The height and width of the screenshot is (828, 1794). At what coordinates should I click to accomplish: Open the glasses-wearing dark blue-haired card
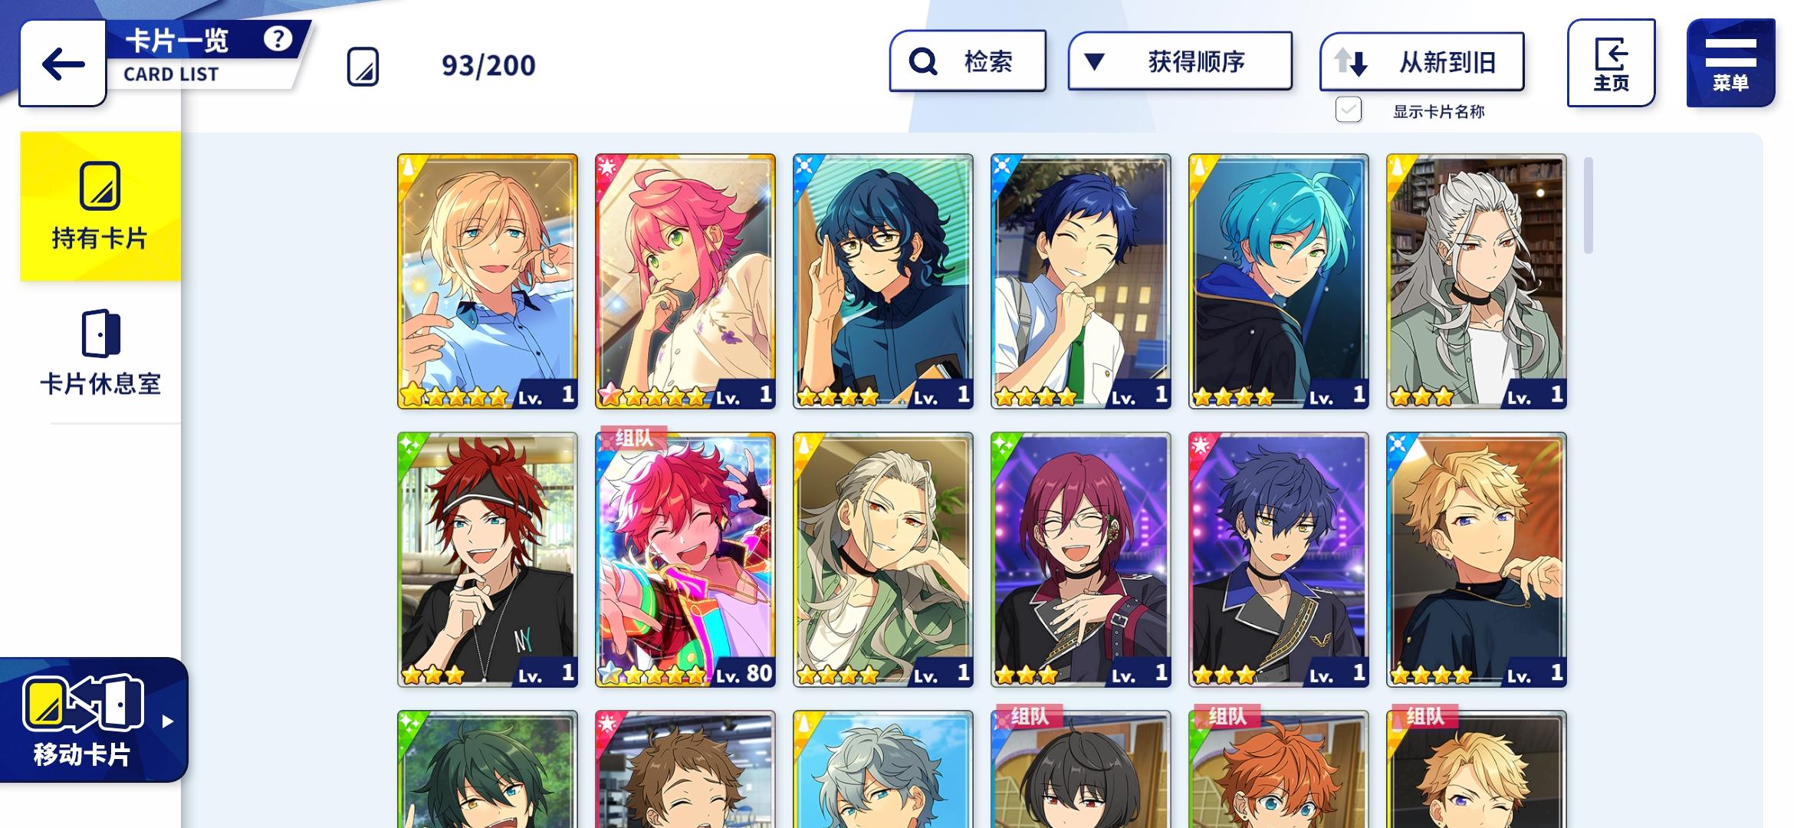pyautogui.click(x=883, y=281)
